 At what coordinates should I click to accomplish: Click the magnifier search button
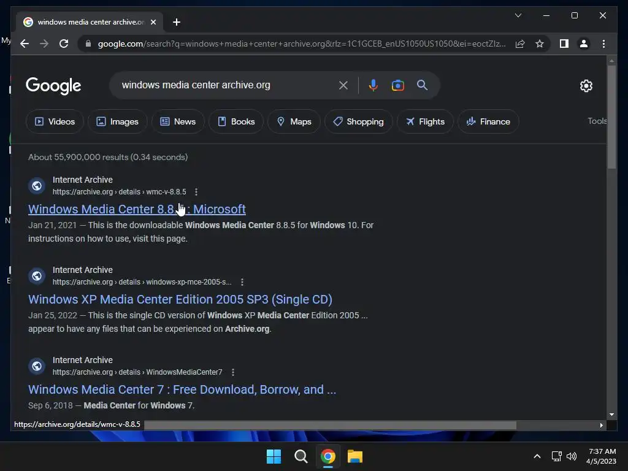click(422, 85)
